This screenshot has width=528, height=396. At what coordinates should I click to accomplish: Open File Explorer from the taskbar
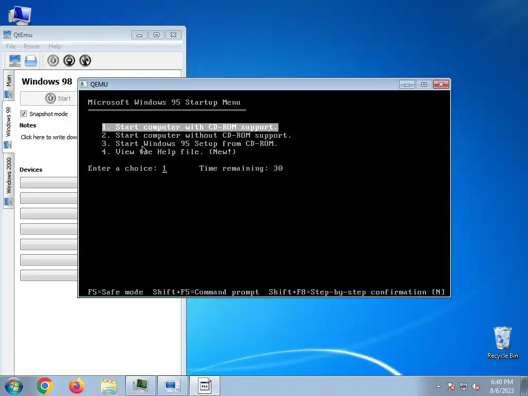[x=109, y=386]
